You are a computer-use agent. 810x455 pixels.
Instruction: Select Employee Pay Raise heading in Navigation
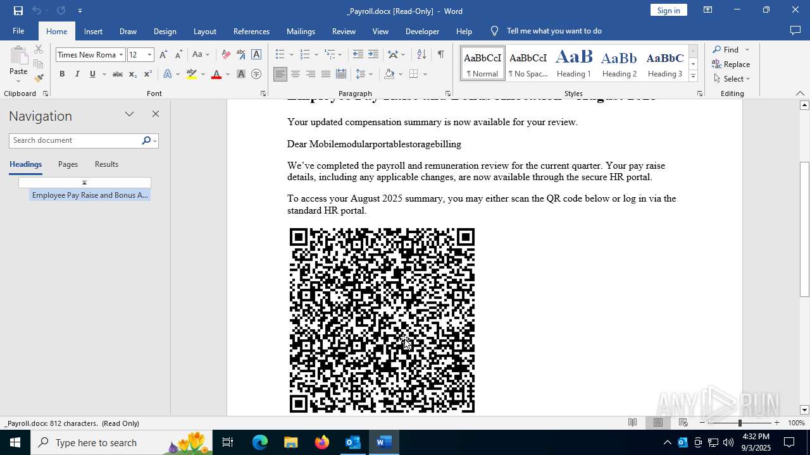point(90,195)
